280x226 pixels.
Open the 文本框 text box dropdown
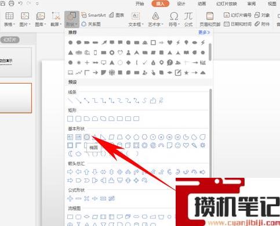[136, 19]
